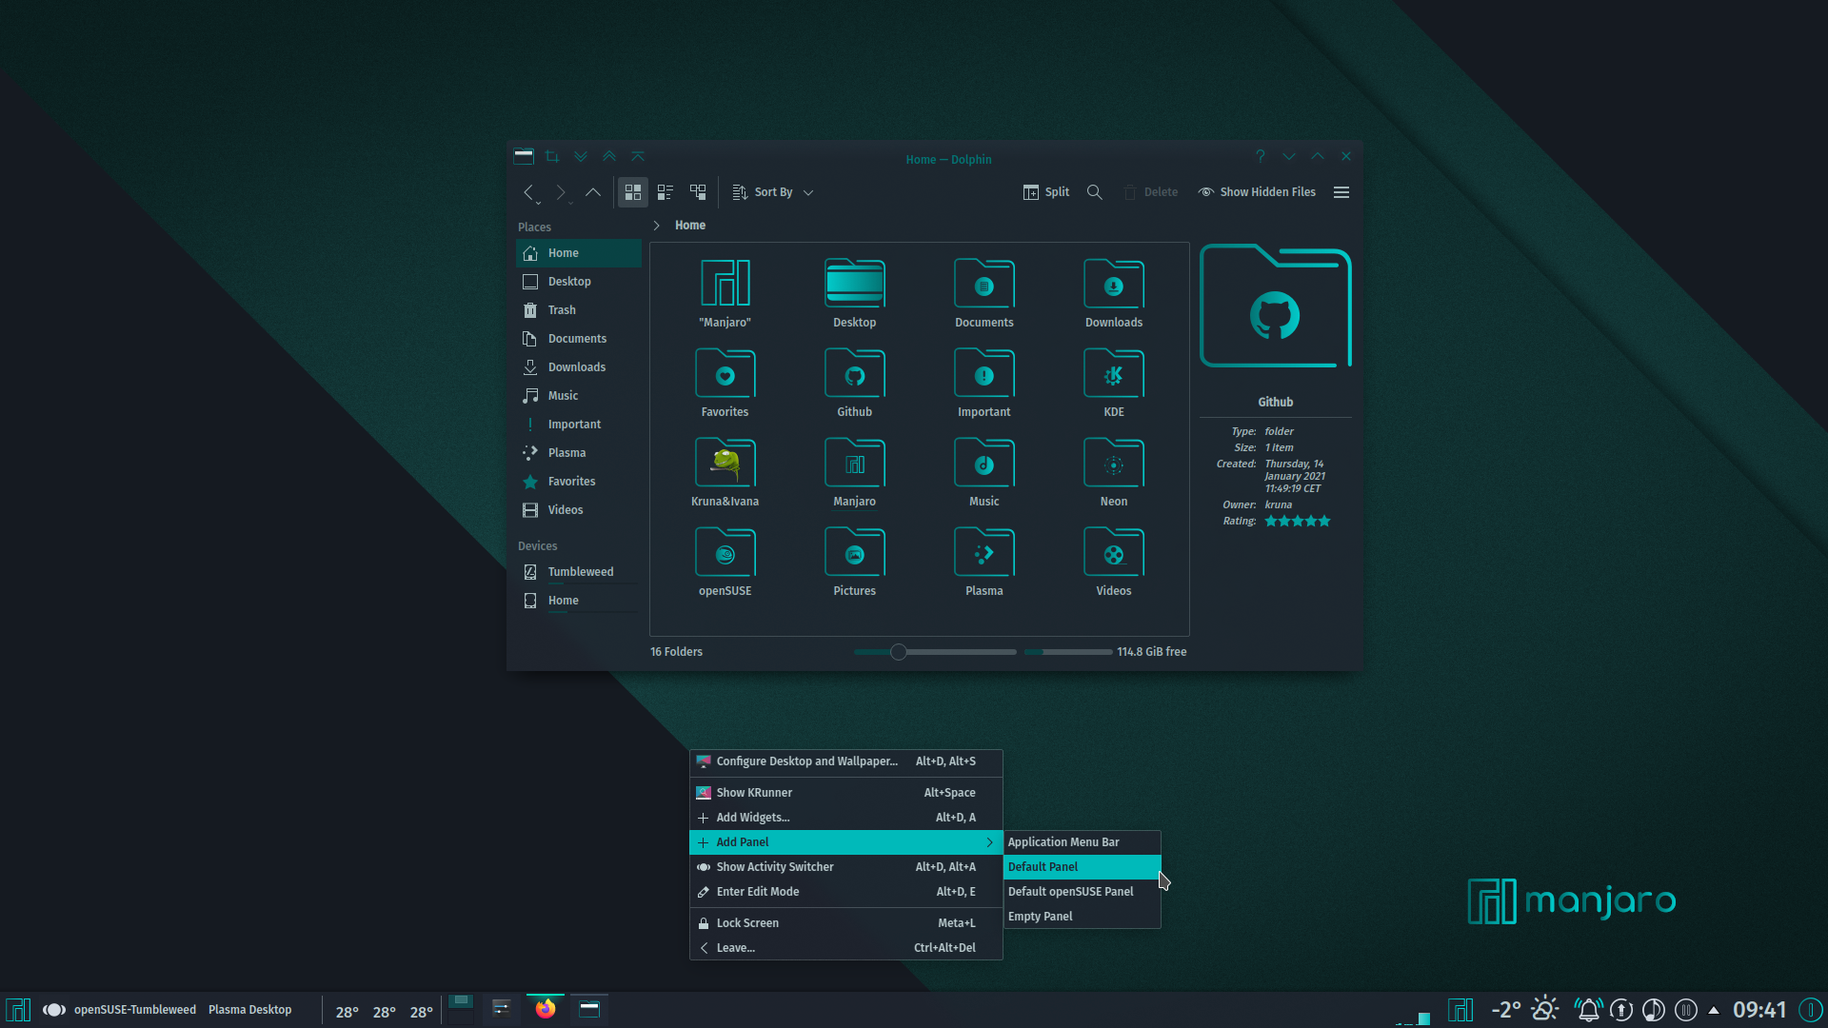Choose Show KRunner from the context menu
The width and height of the screenshot is (1828, 1028).
[x=845, y=793]
